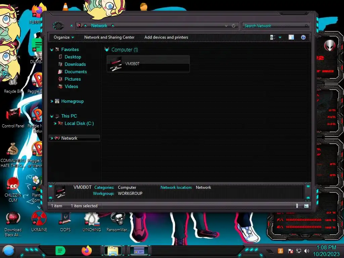
Task: Click the network tray icon
Action: click(299, 251)
